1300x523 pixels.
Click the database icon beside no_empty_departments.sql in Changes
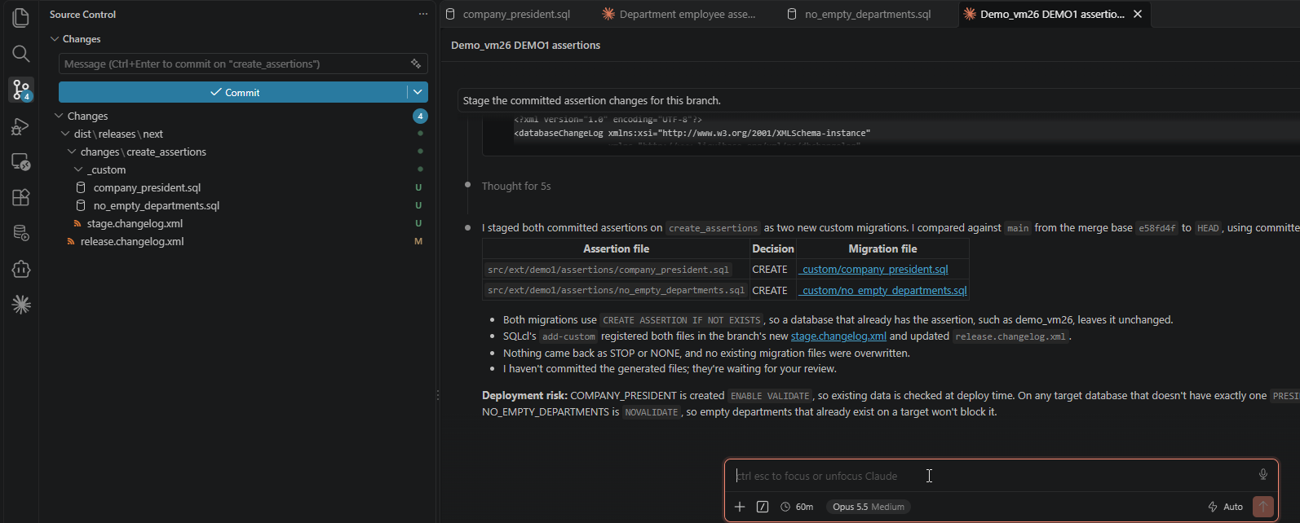tap(81, 205)
